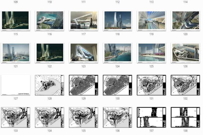Open page 126 interior atrium thumbnail
The image size is (203, 135).
185,53
